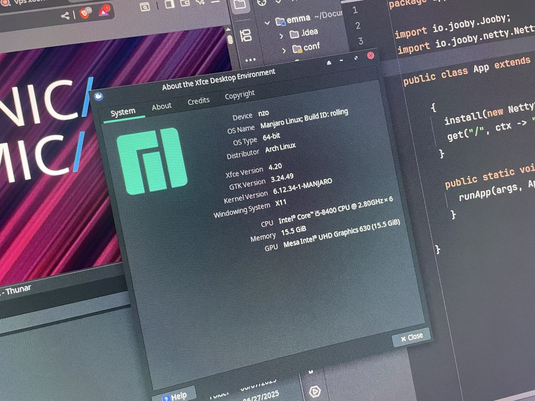Viewport: 535px width, 401px height.
Task: Click the About dialog title text
Action: coord(218,80)
